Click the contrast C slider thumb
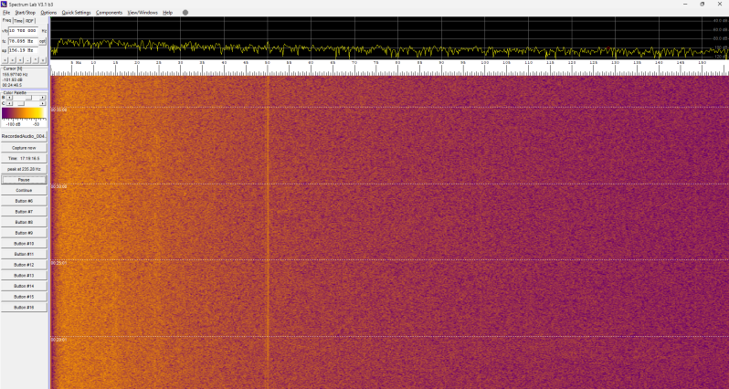The image size is (729, 389). click(x=21, y=103)
